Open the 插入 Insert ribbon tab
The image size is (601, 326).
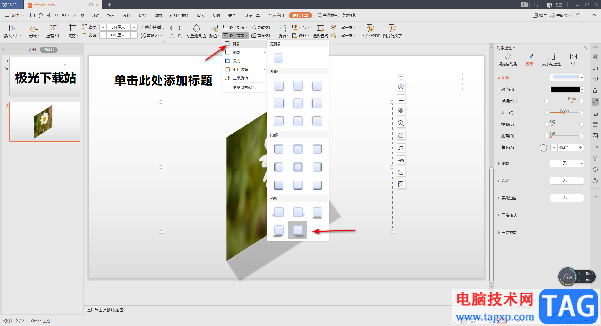pos(111,15)
